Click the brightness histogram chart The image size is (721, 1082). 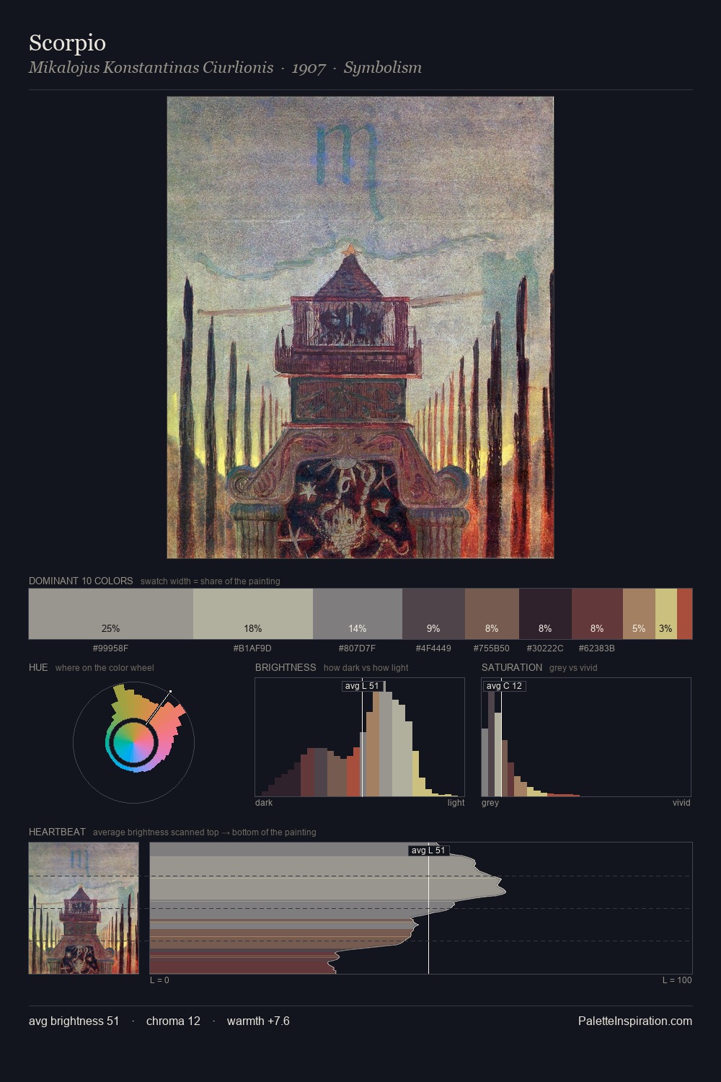(x=360, y=737)
